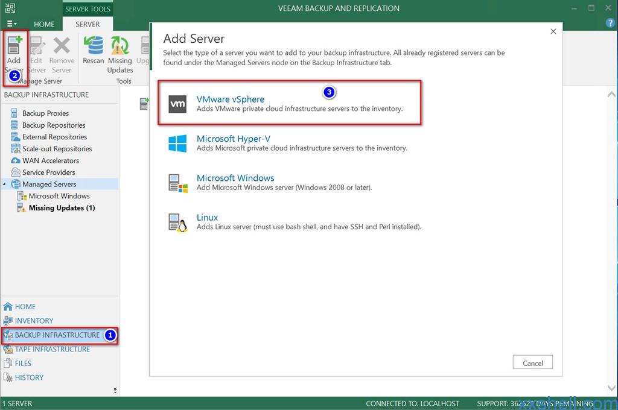Select Service Providers in the tree
The height and width of the screenshot is (410, 618).
tap(48, 172)
